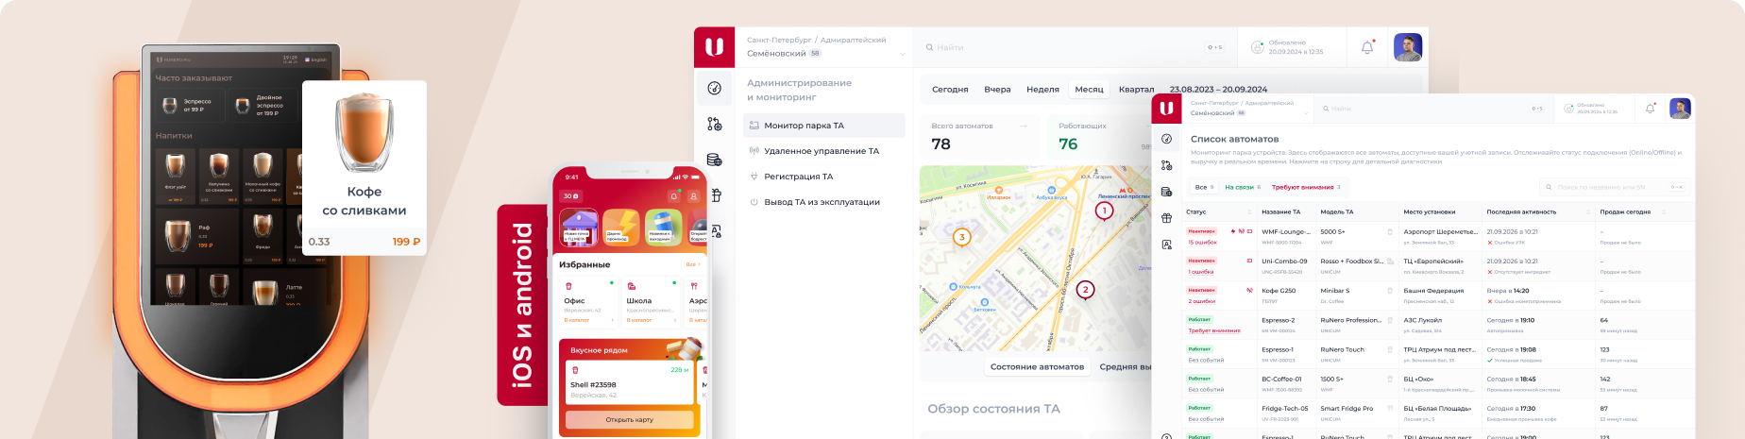Open the routing nodes icon in the list window sidebar
The image size is (1745, 439).
pyautogui.click(x=1166, y=165)
